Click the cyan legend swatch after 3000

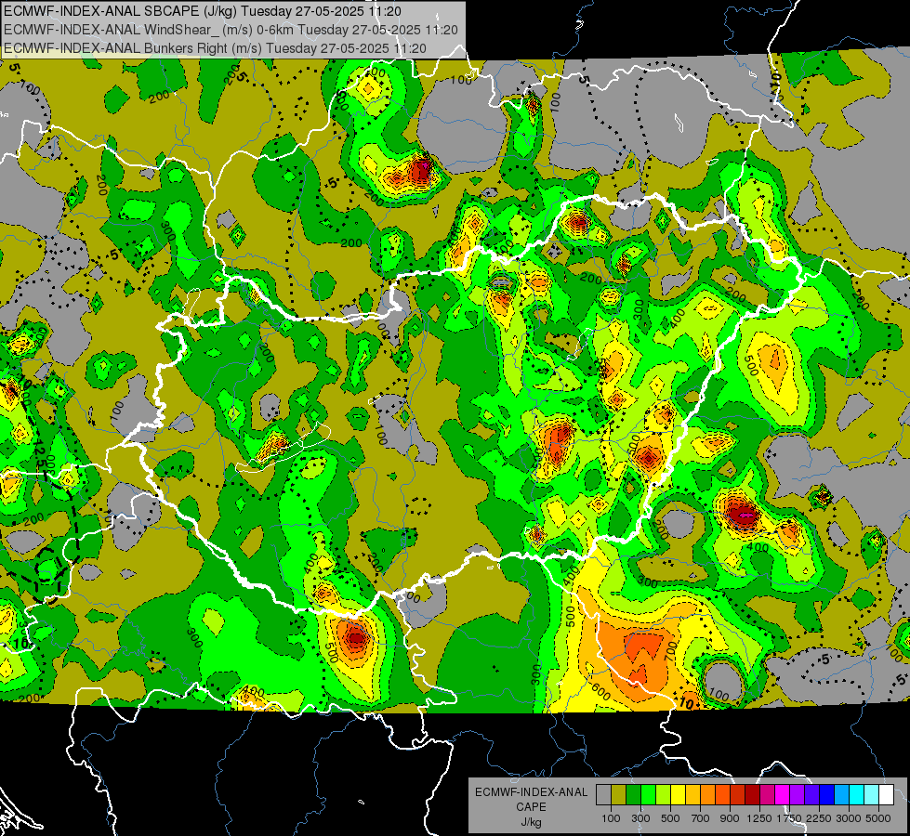click(857, 794)
